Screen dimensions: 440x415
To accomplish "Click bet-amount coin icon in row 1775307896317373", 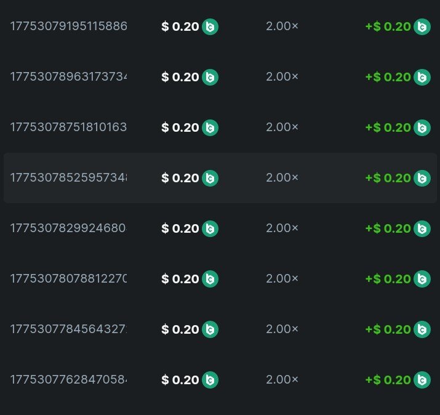I will pos(210,77).
